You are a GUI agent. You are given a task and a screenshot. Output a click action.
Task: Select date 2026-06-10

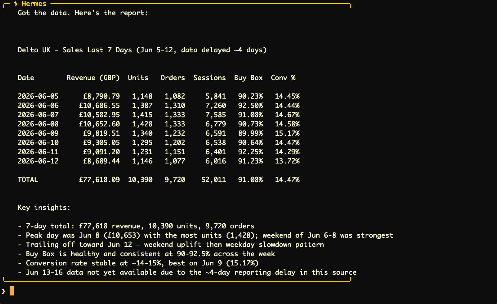coord(38,143)
